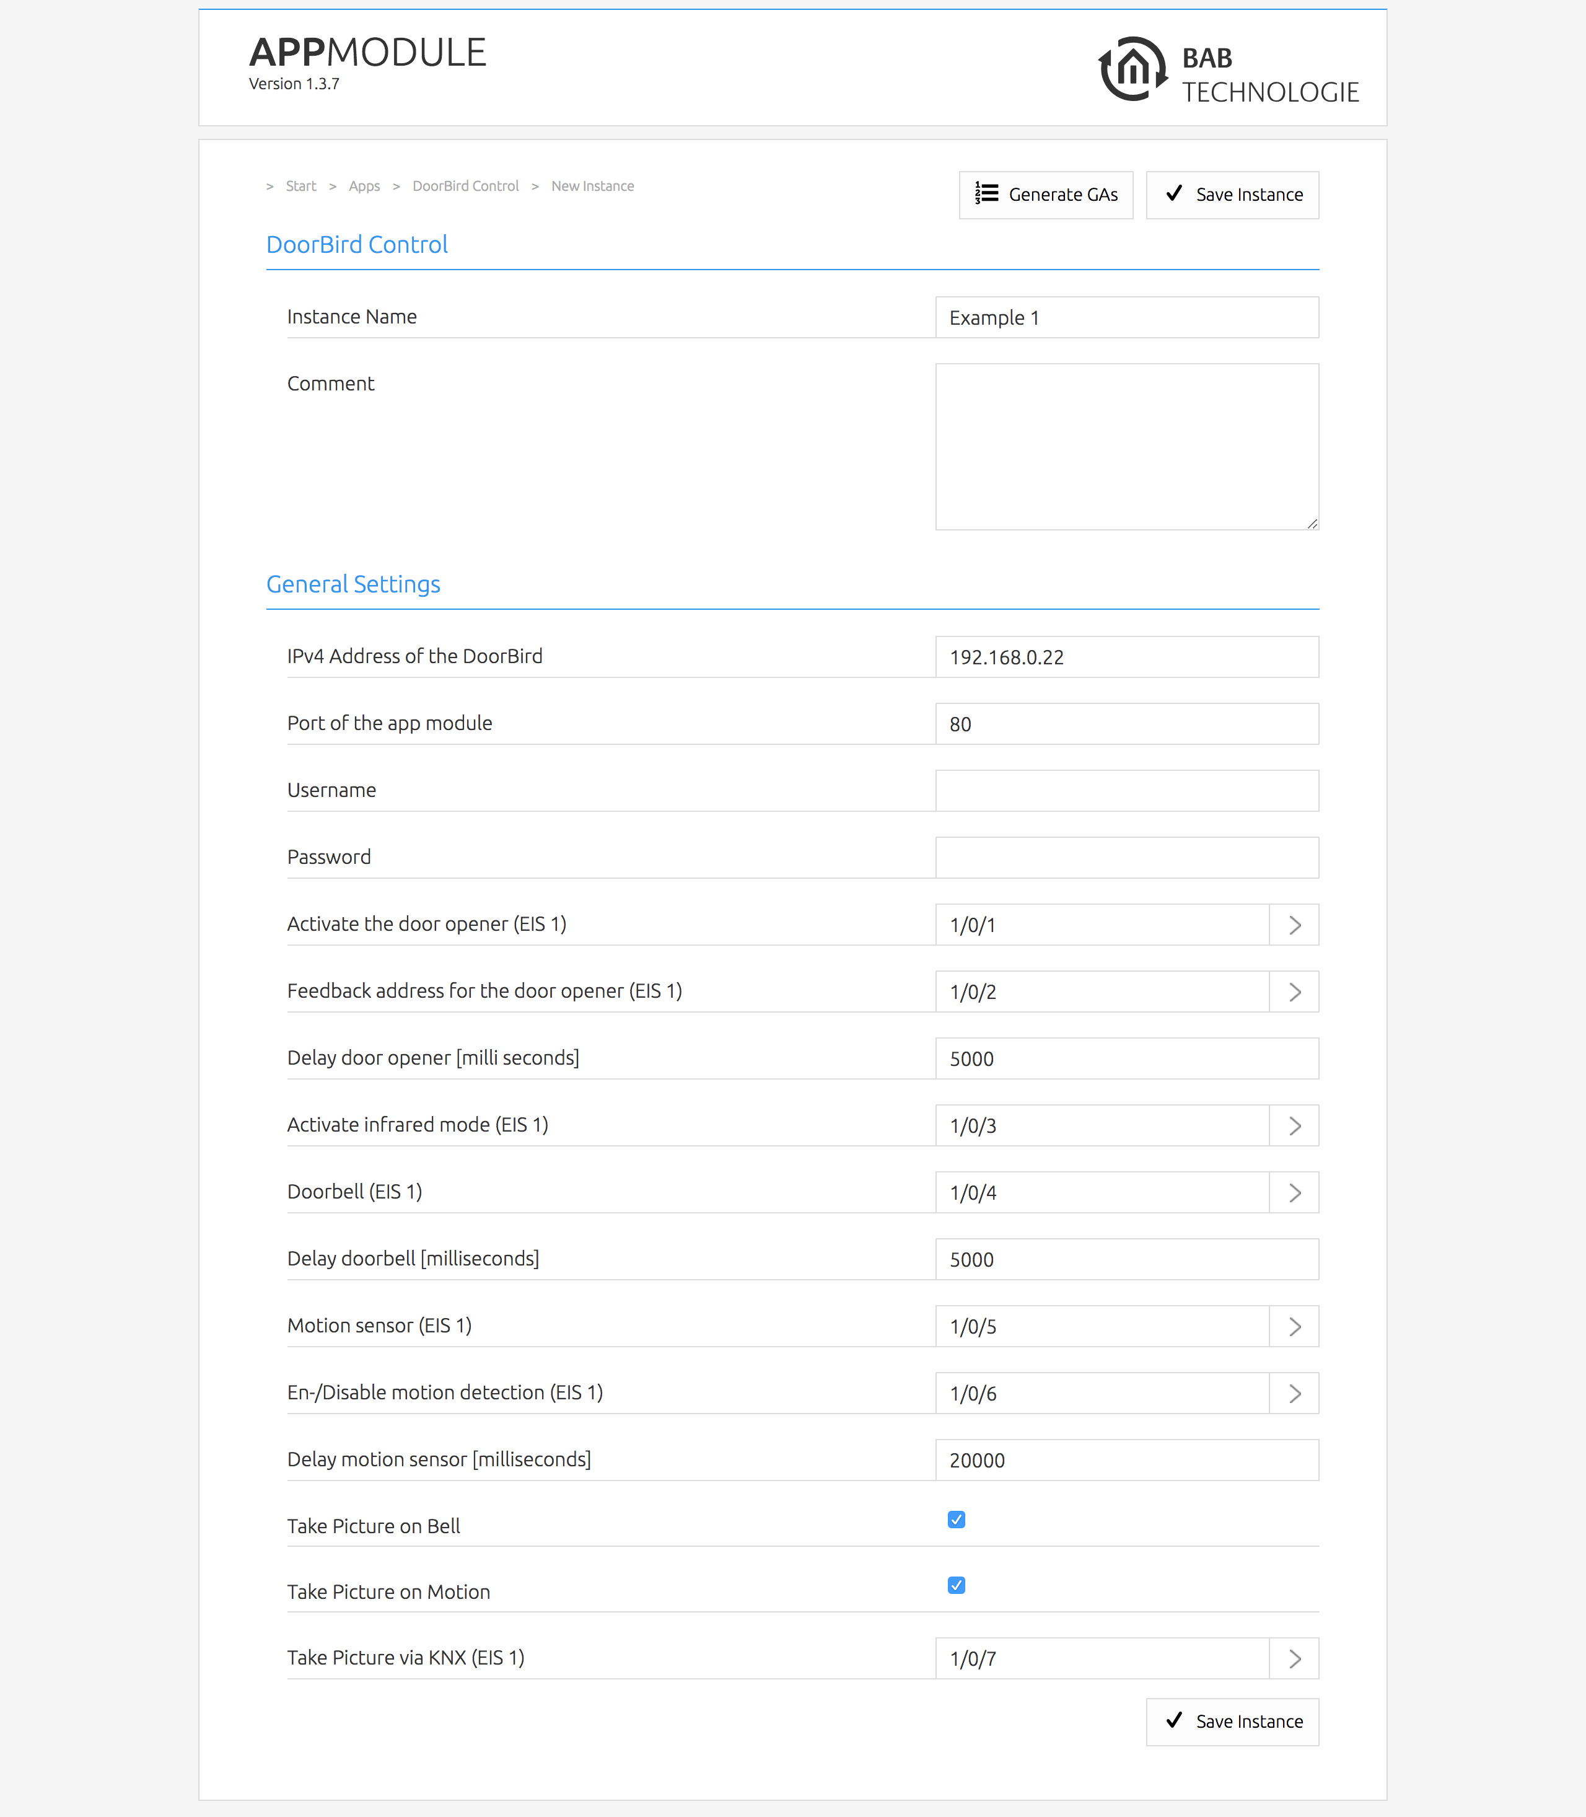Open chevron for En-/Disable motion detection 1/0/6
Image resolution: width=1586 pixels, height=1817 pixels.
(1294, 1394)
